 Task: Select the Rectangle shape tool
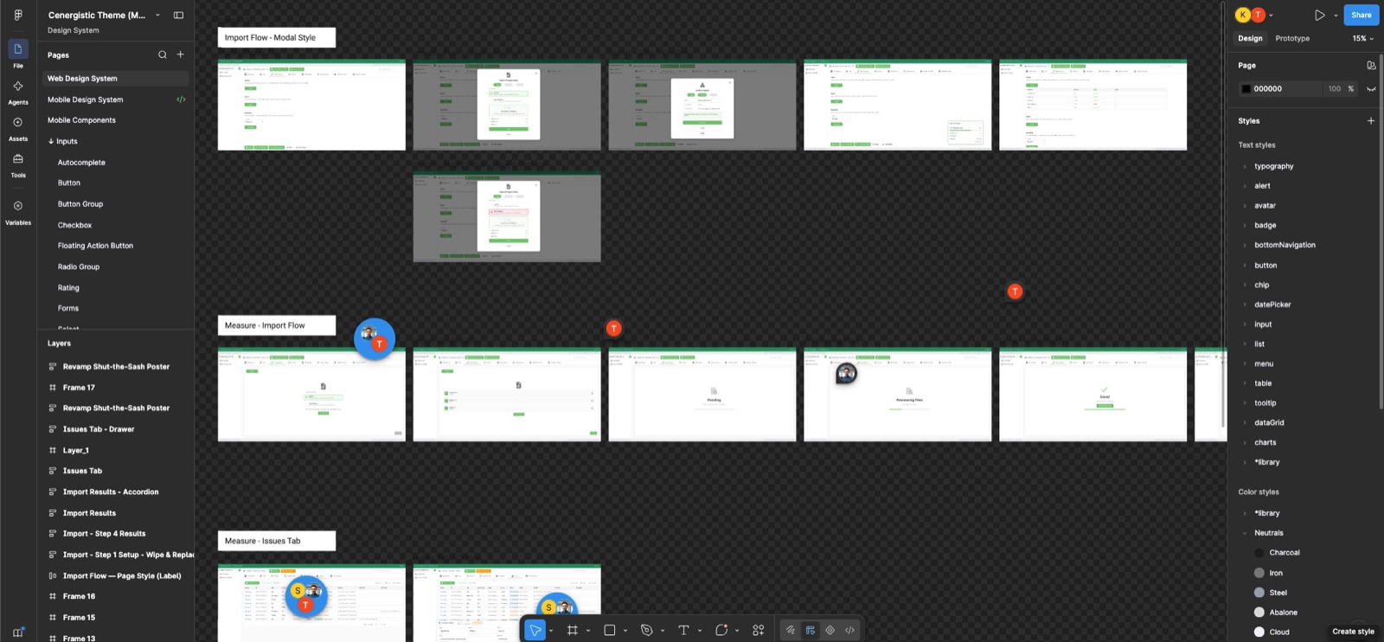[x=609, y=630]
